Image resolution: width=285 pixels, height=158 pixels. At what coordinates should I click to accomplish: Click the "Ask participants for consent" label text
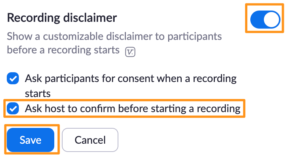point(130,79)
